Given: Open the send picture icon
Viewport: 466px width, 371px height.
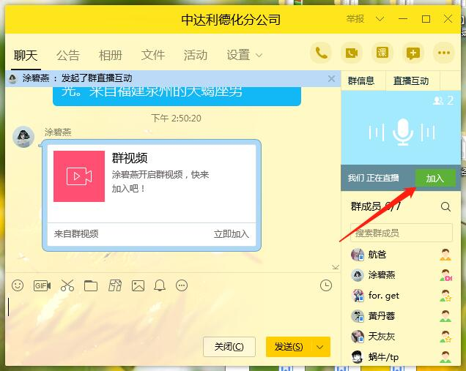Looking at the screenshot, I should (x=138, y=286).
